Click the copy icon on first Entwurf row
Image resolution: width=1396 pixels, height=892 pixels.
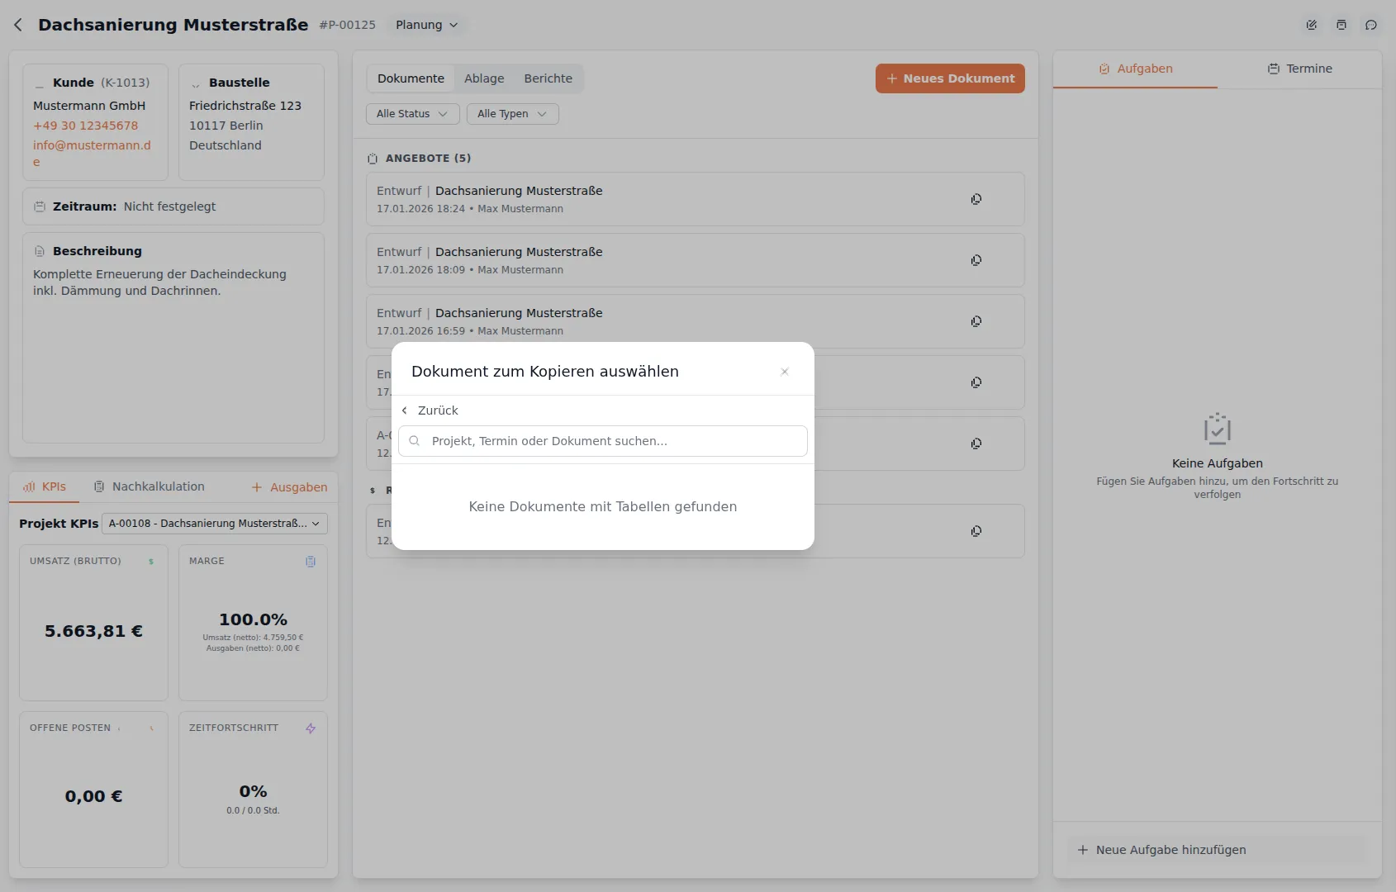click(x=976, y=199)
